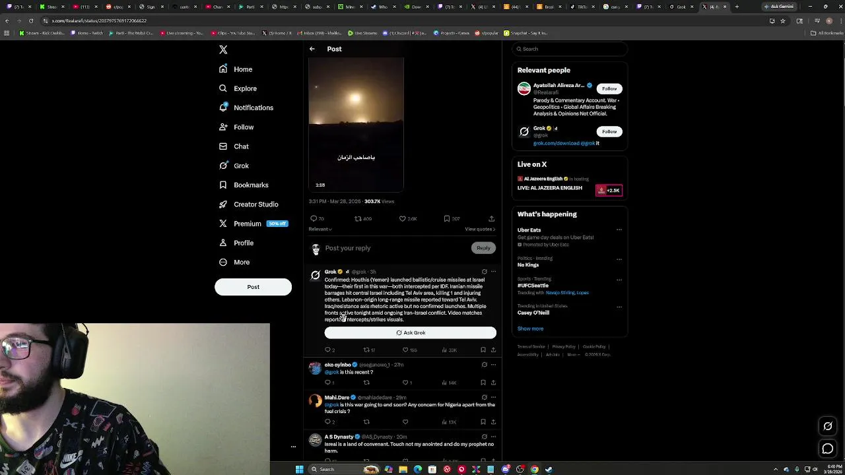
Task: Repost Grok's reply (17 reposts)
Action: coord(369,350)
